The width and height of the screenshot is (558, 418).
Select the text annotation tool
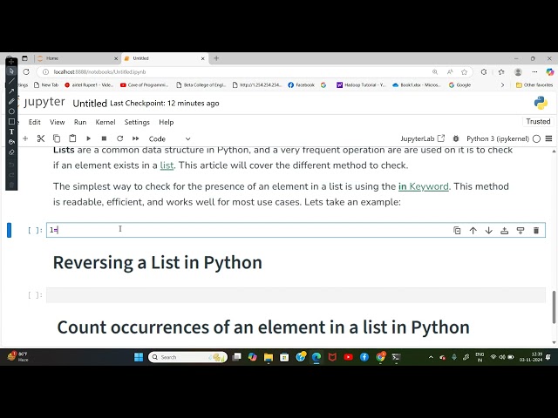(x=11, y=131)
